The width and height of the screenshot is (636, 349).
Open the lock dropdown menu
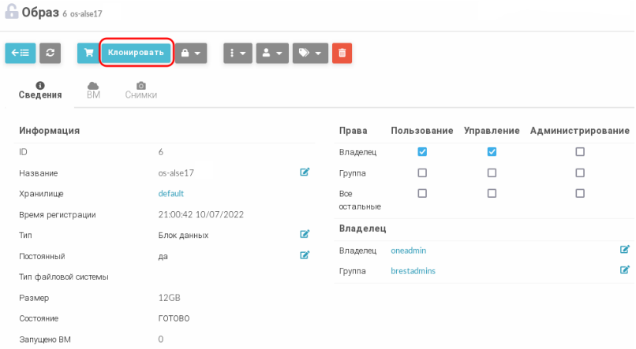point(192,53)
